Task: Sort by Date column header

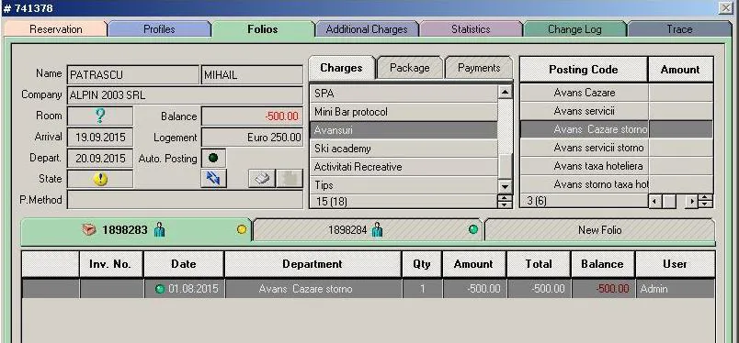Action: (x=184, y=264)
